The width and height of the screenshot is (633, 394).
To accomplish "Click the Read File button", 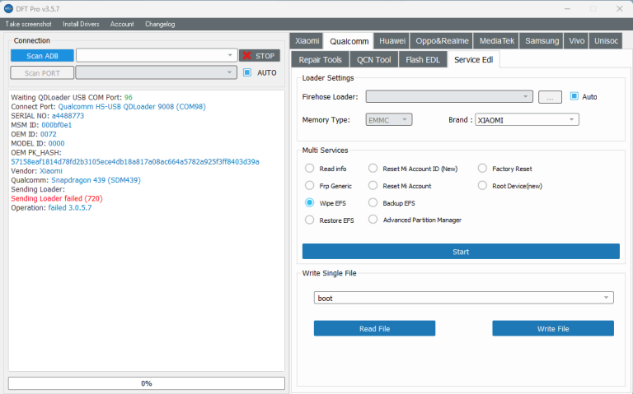I will coord(375,328).
